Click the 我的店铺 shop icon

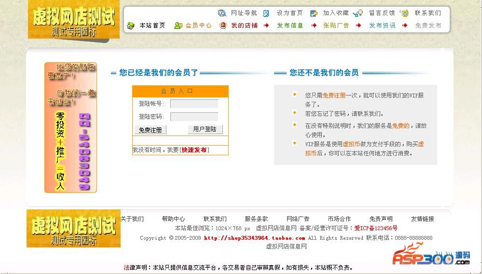[x=223, y=26]
